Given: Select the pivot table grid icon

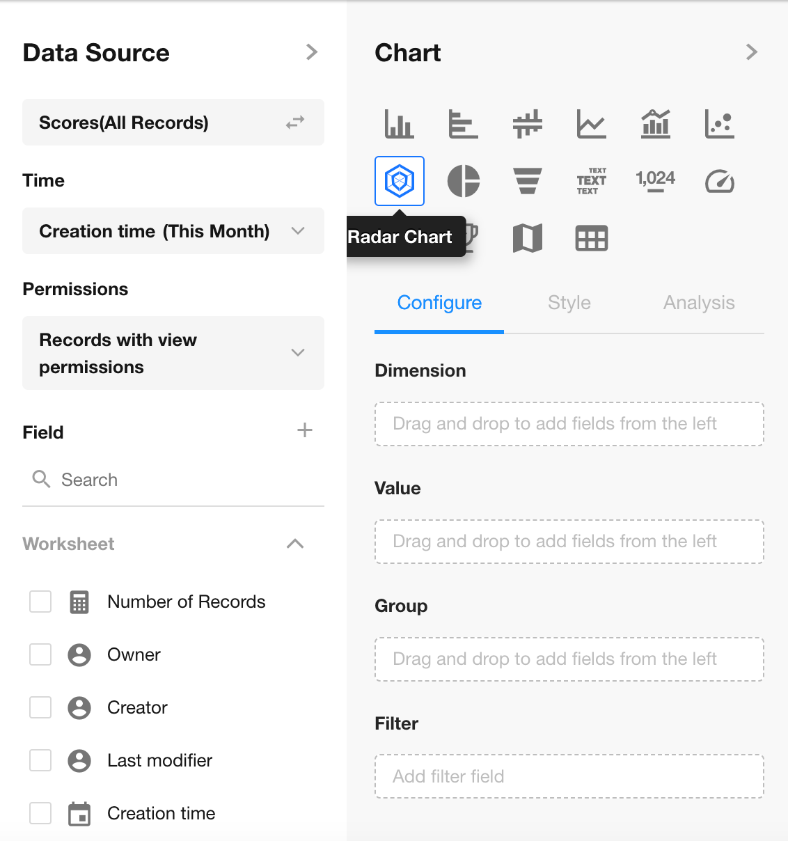Looking at the screenshot, I should [x=591, y=238].
